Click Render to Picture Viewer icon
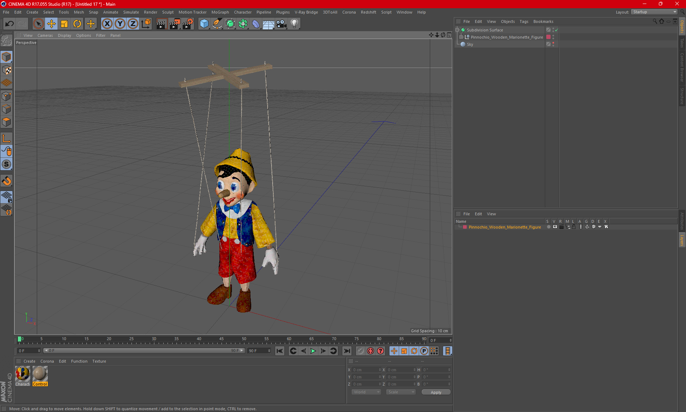Image resolution: width=686 pixels, height=412 pixels. coord(175,24)
